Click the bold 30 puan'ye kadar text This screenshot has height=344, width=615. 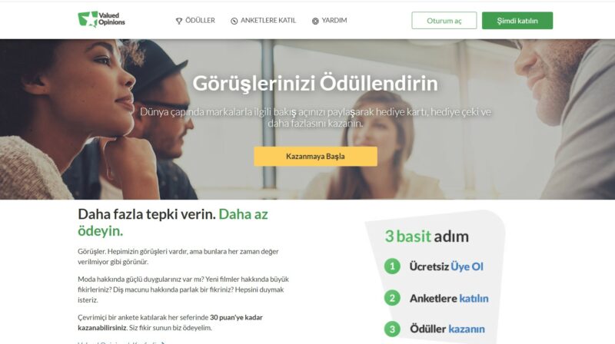pos(236,317)
